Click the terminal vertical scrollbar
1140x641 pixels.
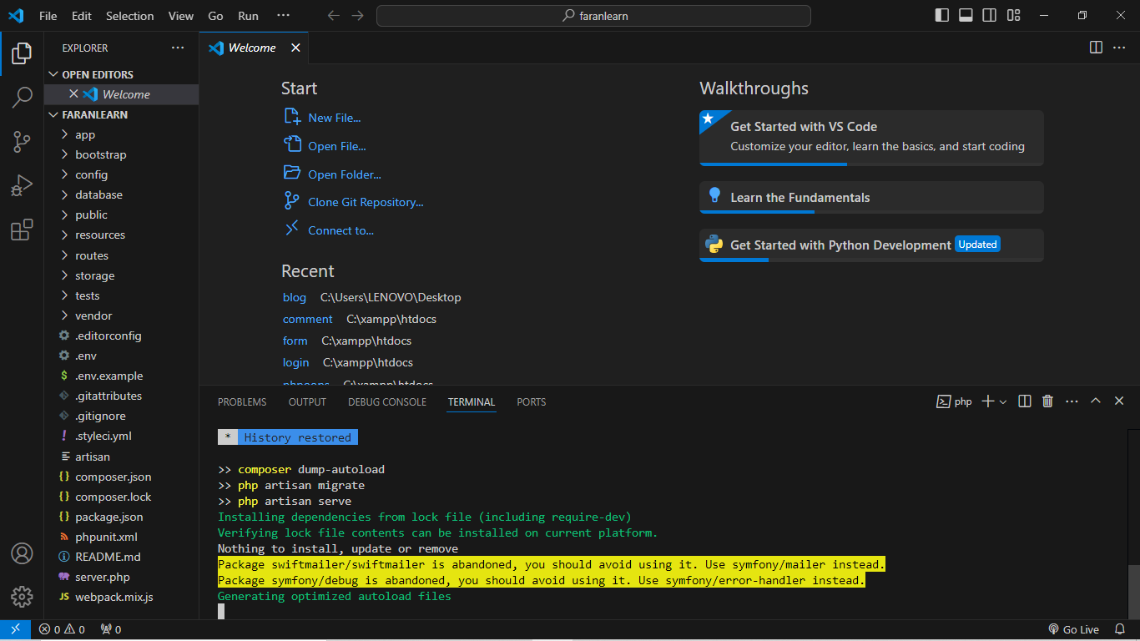[x=1133, y=593]
